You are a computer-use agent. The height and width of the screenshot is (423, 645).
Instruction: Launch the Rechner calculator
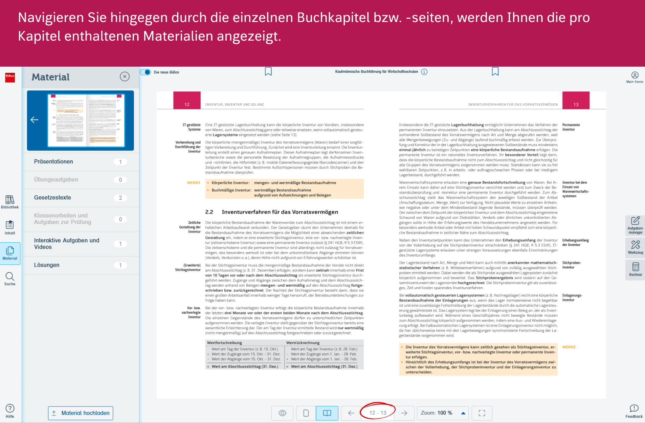point(635,269)
